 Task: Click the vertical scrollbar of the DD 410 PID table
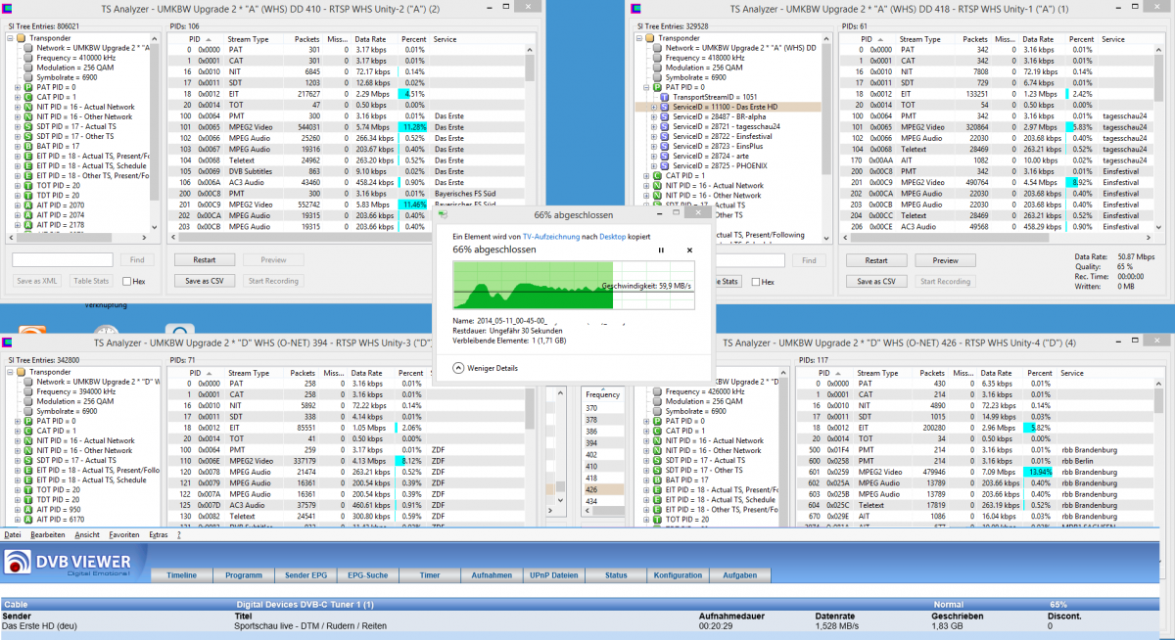pyautogui.click(x=531, y=137)
